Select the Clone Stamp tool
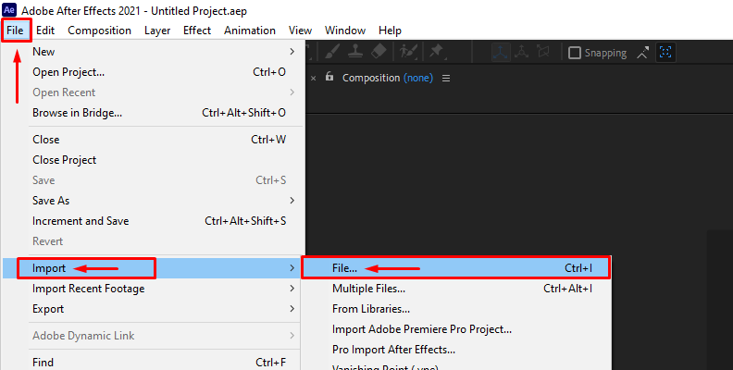 click(356, 52)
